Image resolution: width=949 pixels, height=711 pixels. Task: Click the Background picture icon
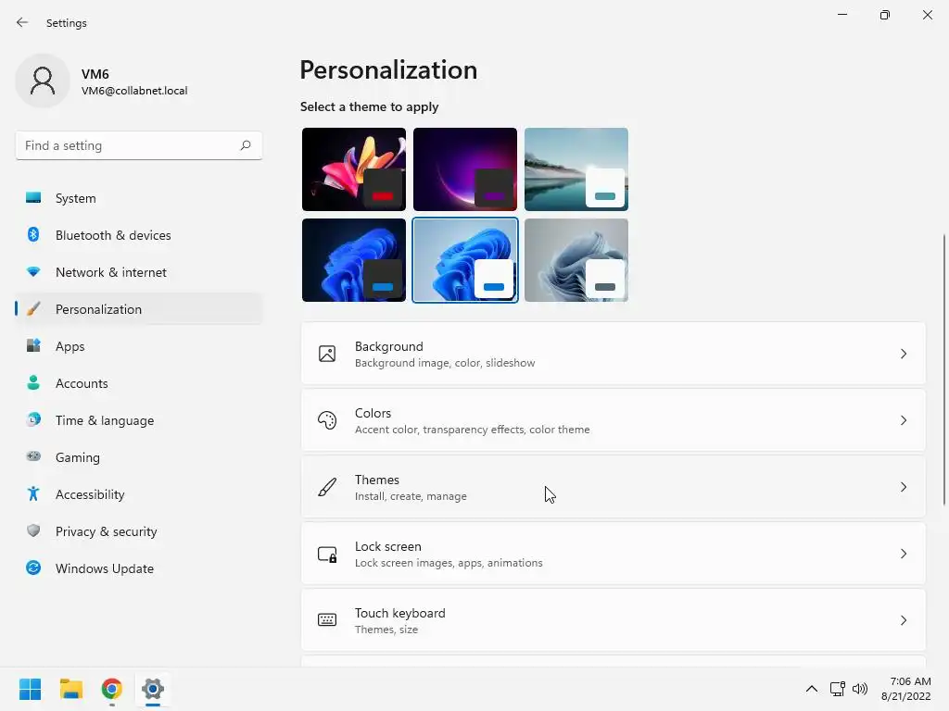coord(327,354)
